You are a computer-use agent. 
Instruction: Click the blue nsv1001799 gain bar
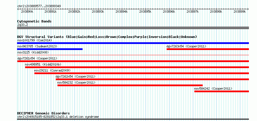[133, 43]
